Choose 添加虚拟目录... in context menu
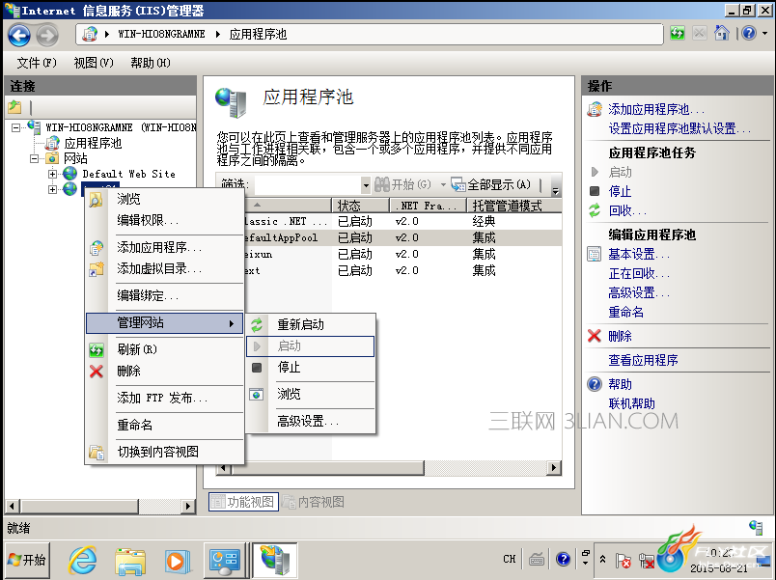Image resolution: width=776 pixels, height=580 pixels. pos(165,268)
